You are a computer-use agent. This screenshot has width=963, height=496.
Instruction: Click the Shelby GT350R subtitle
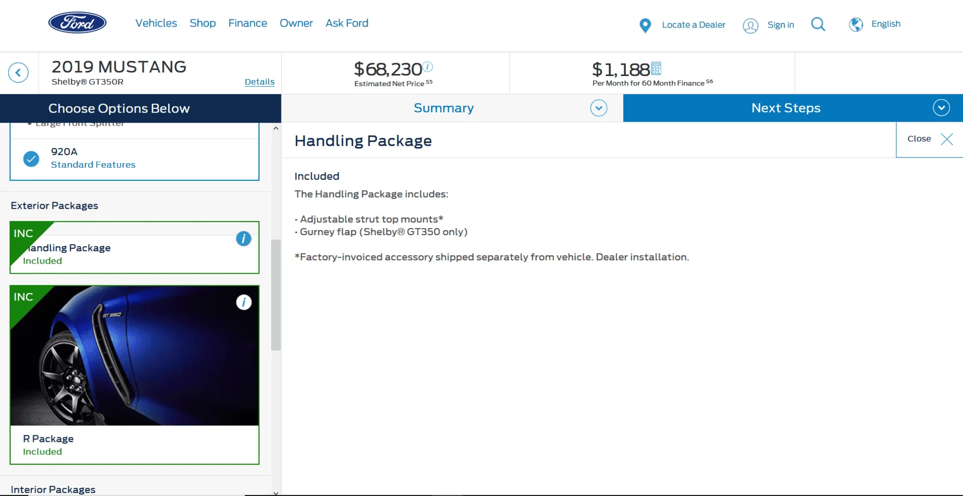point(88,82)
